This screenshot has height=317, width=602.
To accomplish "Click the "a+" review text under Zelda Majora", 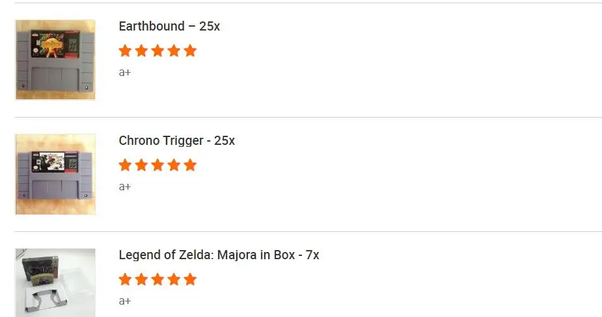I will (x=125, y=301).
